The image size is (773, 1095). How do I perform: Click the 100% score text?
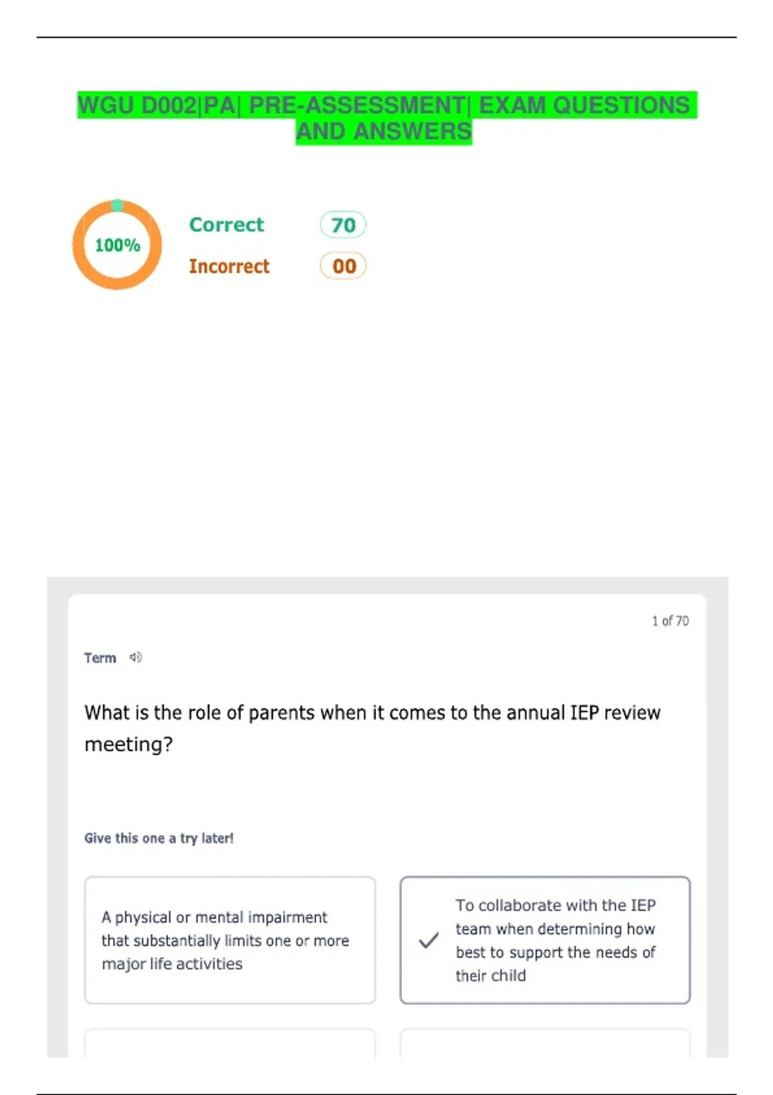117,245
